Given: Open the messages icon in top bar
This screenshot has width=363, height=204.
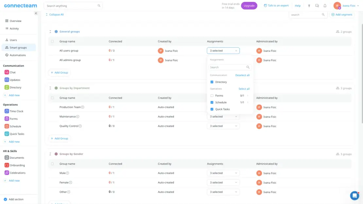Looking at the screenshot, I should [x=317, y=6].
